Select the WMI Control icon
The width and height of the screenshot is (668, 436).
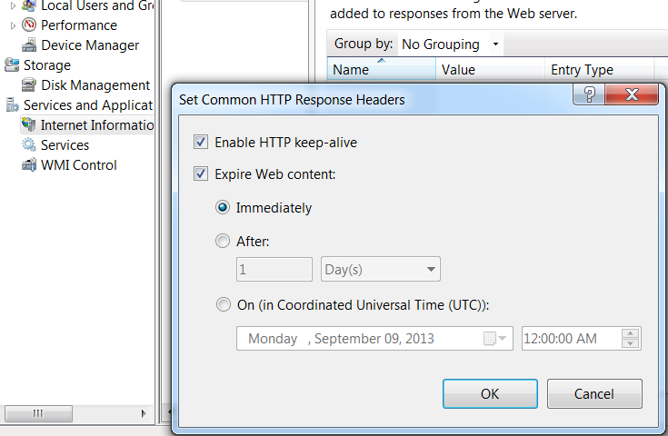tap(29, 165)
